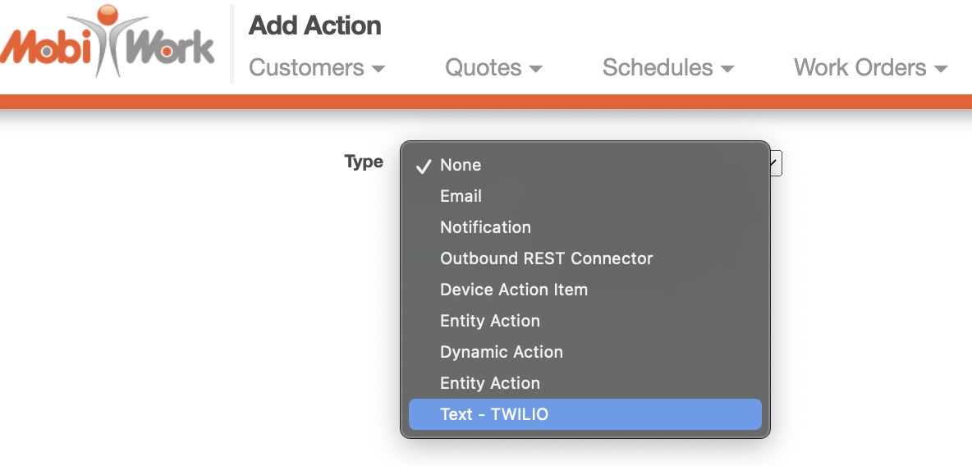Viewport: 972px width, 466px height.
Task: Click the Add Action page heading
Action: click(315, 25)
